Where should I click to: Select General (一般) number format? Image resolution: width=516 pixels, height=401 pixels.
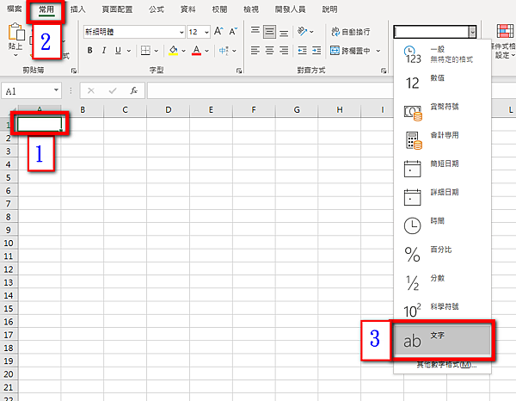pyautogui.click(x=442, y=54)
